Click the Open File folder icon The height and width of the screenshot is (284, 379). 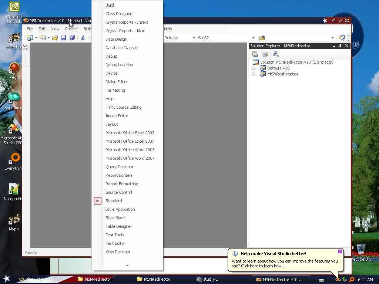point(55,38)
